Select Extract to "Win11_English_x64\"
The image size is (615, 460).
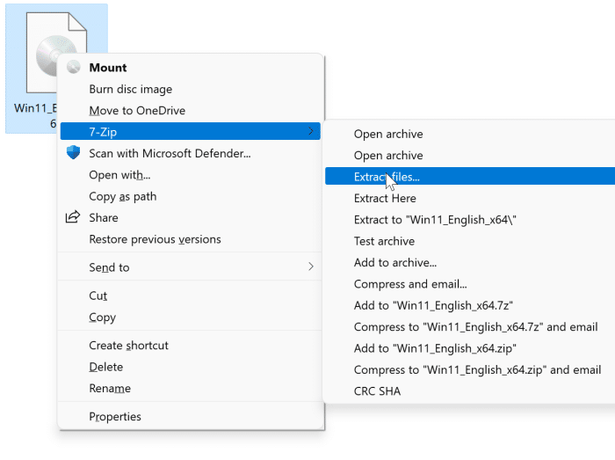[470, 220]
